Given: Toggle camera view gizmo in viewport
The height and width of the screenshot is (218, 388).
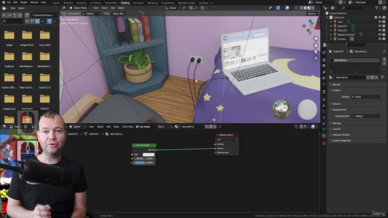Looking at the screenshot, I should (x=316, y=51).
